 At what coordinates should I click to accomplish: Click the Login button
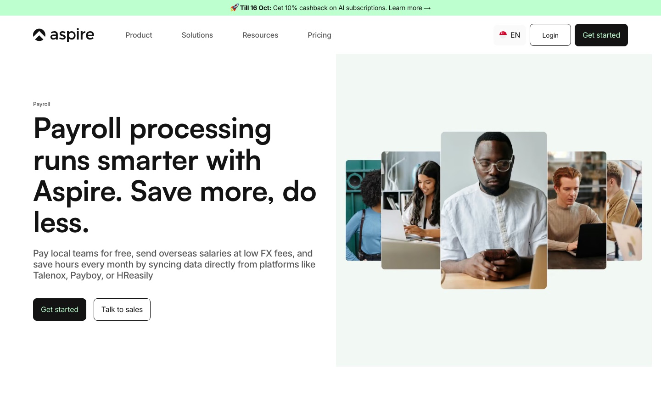[550, 35]
